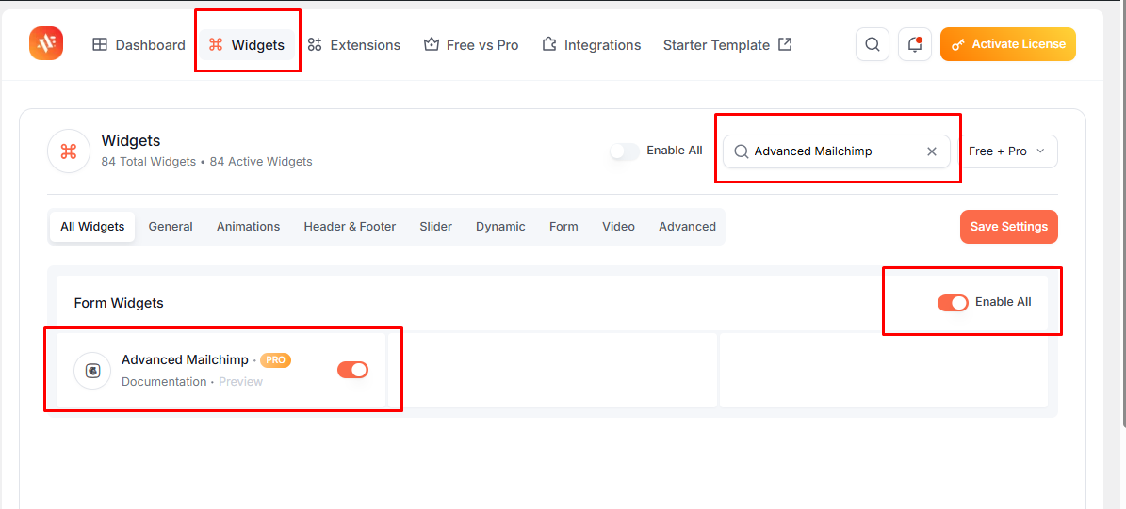Toggle the Advanced Mailchimp widget switch
The image size is (1126, 509).
coord(352,370)
